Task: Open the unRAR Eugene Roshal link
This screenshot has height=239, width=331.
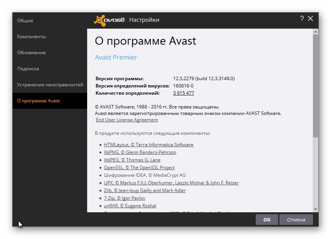Action: coord(130,206)
